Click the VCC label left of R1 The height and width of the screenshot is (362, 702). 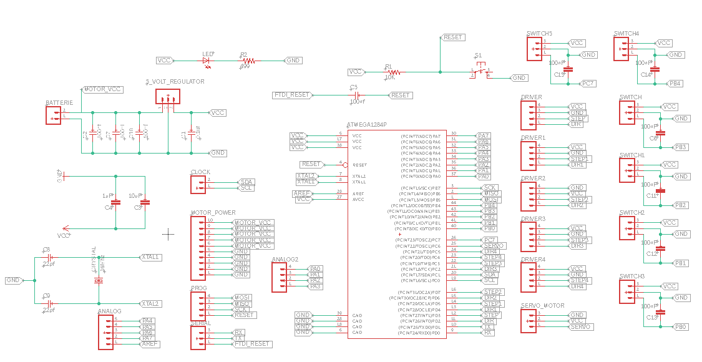(x=356, y=72)
